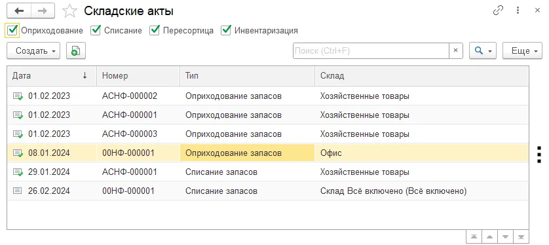Move down one row with arrow button
The width and height of the screenshot is (549, 245).
pyautogui.click(x=505, y=236)
